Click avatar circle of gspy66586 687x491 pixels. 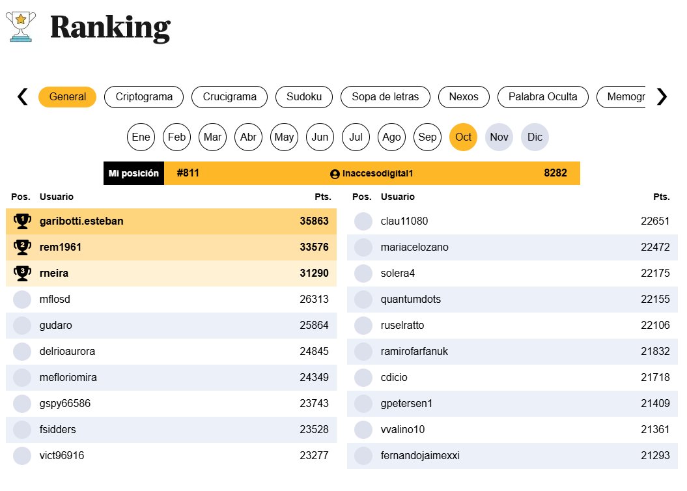point(22,403)
